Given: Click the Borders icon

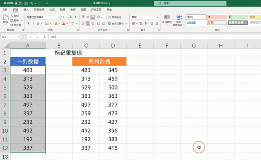Looking at the screenshot, I should tap(47, 24).
